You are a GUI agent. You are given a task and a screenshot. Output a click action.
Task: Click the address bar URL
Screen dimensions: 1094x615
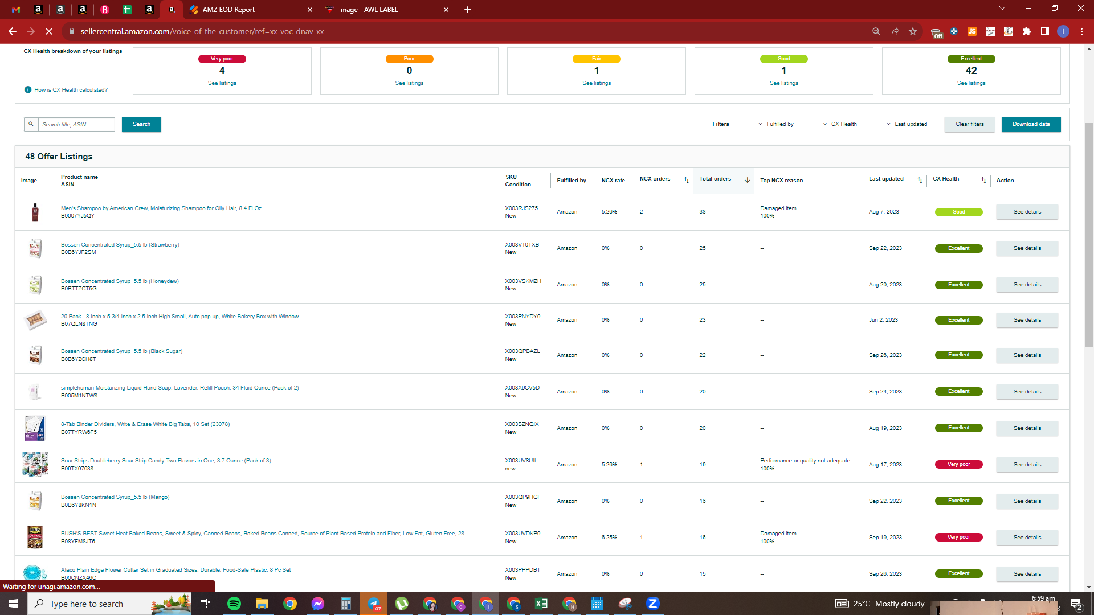pos(202,31)
